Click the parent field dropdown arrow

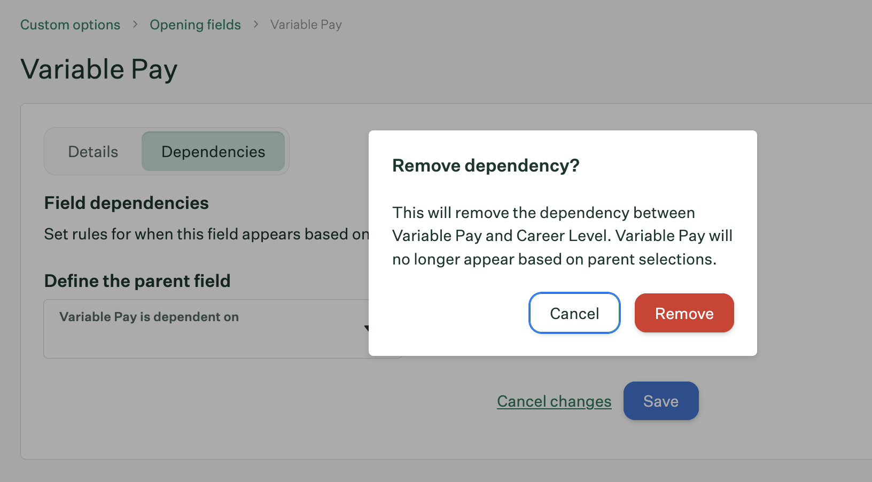click(x=366, y=328)
